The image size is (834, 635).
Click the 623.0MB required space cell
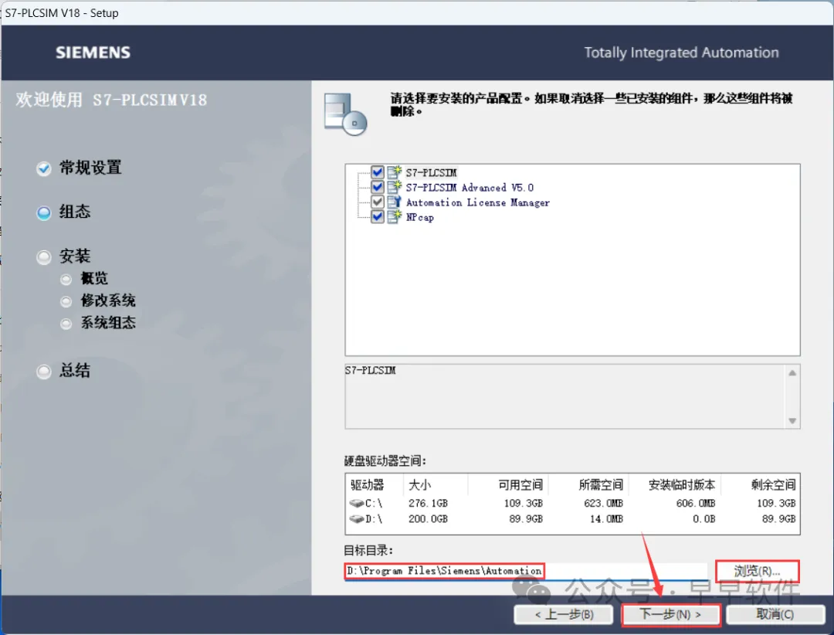coord(603,503)
